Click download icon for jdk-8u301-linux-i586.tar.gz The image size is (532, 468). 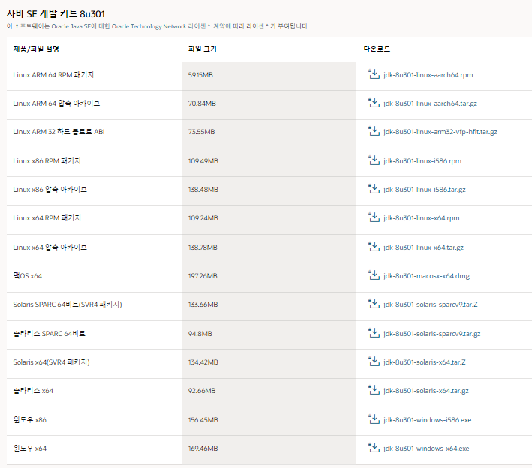374,189
